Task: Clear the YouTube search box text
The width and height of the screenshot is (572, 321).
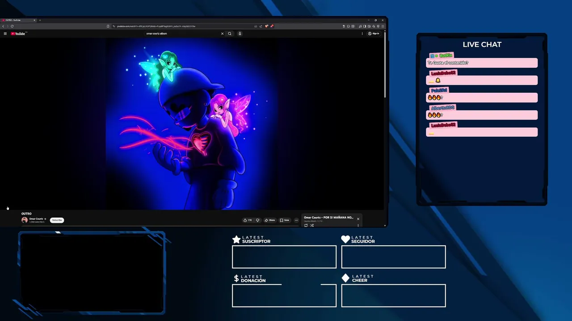Action: pos(222,33)
